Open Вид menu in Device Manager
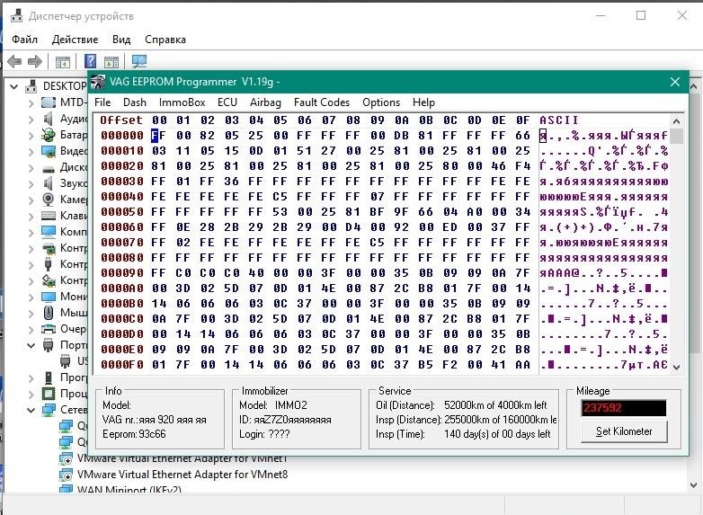 tap(121, 40)
